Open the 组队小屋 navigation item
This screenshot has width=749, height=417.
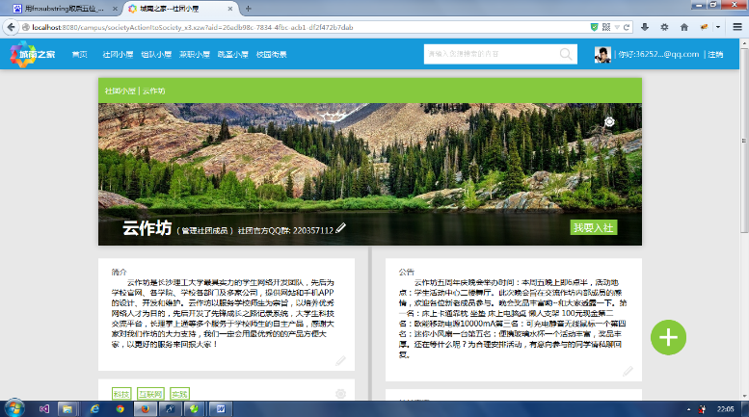156,55
